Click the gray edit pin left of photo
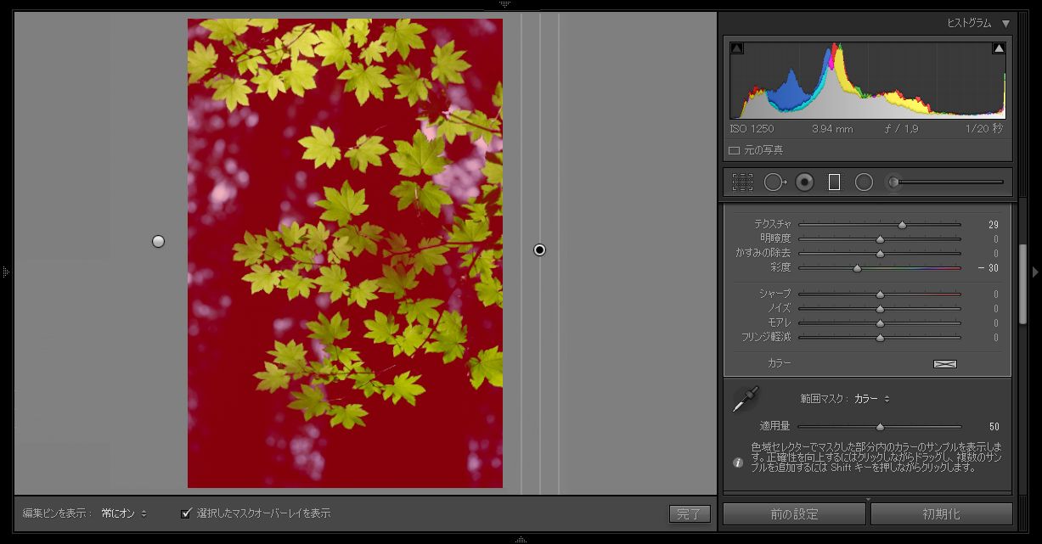 [158, 242]
